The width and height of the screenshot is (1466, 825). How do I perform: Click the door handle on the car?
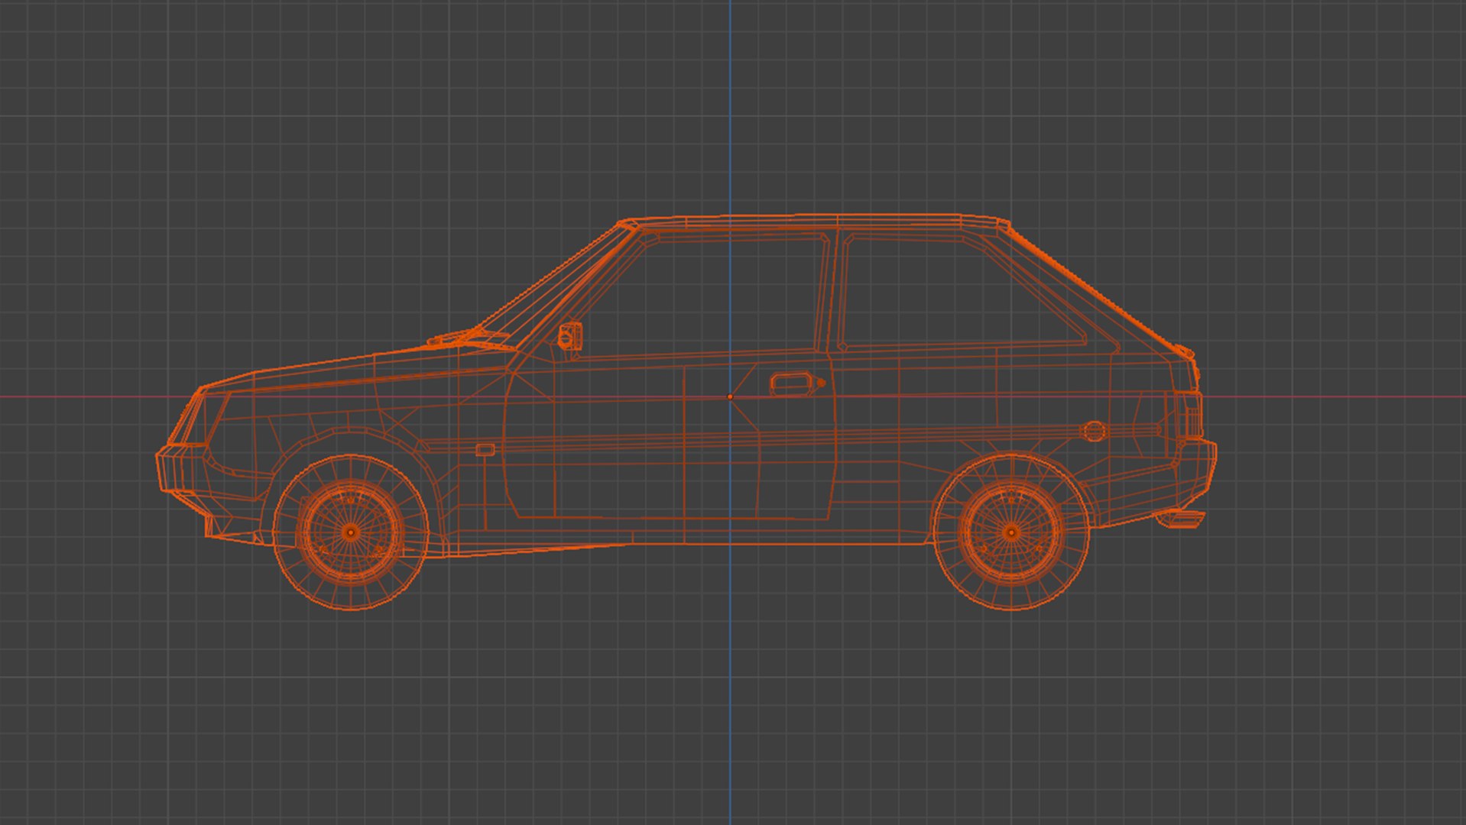[792, 383]
